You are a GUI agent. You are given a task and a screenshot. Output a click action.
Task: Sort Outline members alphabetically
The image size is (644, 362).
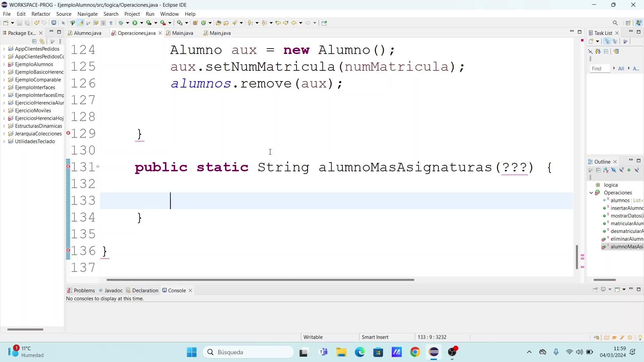606,170
